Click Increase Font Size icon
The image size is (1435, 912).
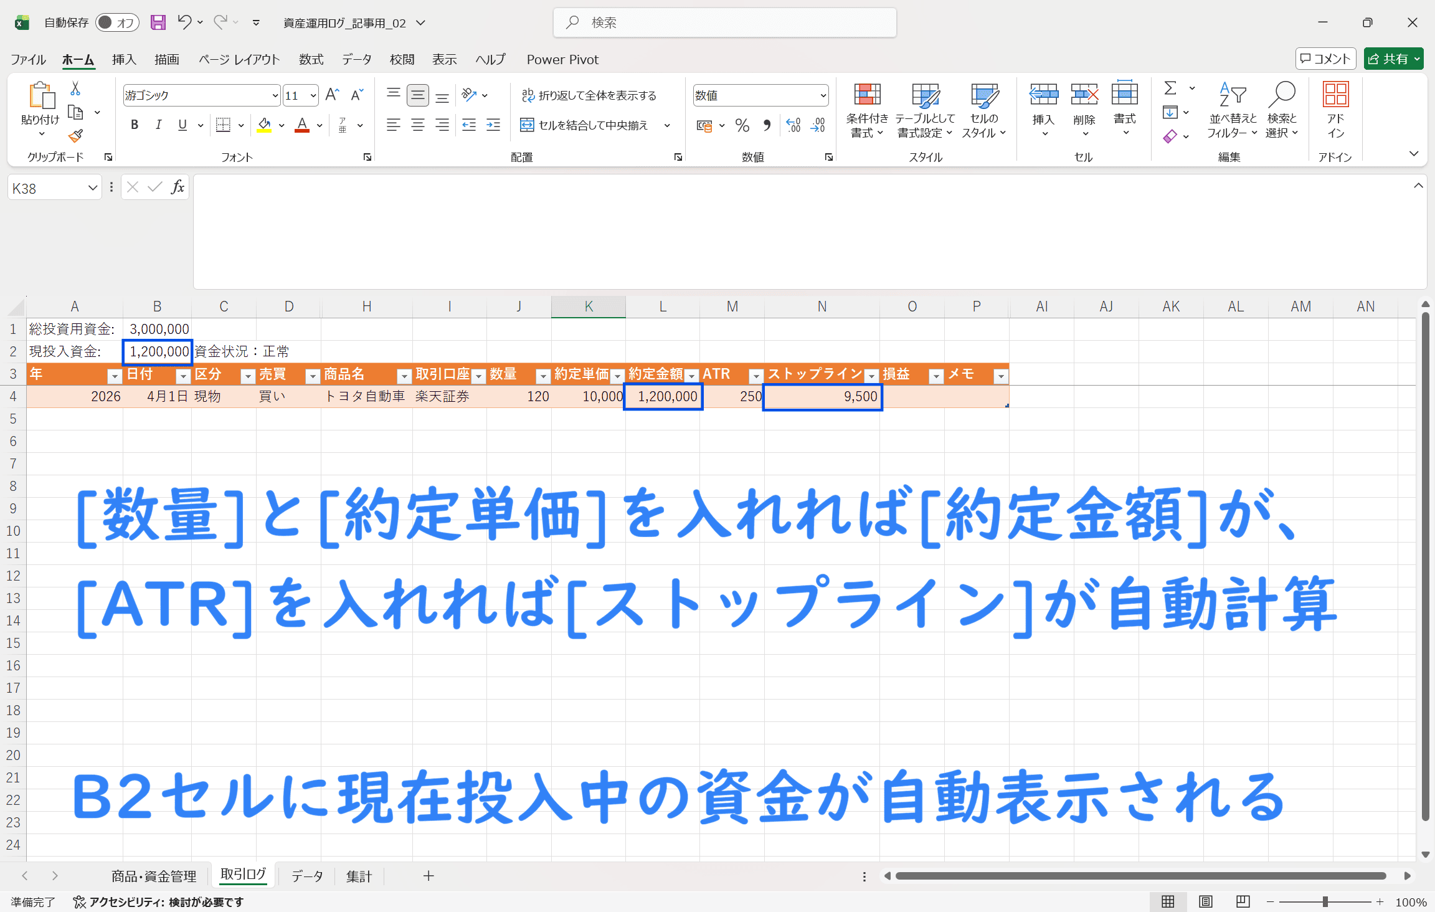pos(332,95)
